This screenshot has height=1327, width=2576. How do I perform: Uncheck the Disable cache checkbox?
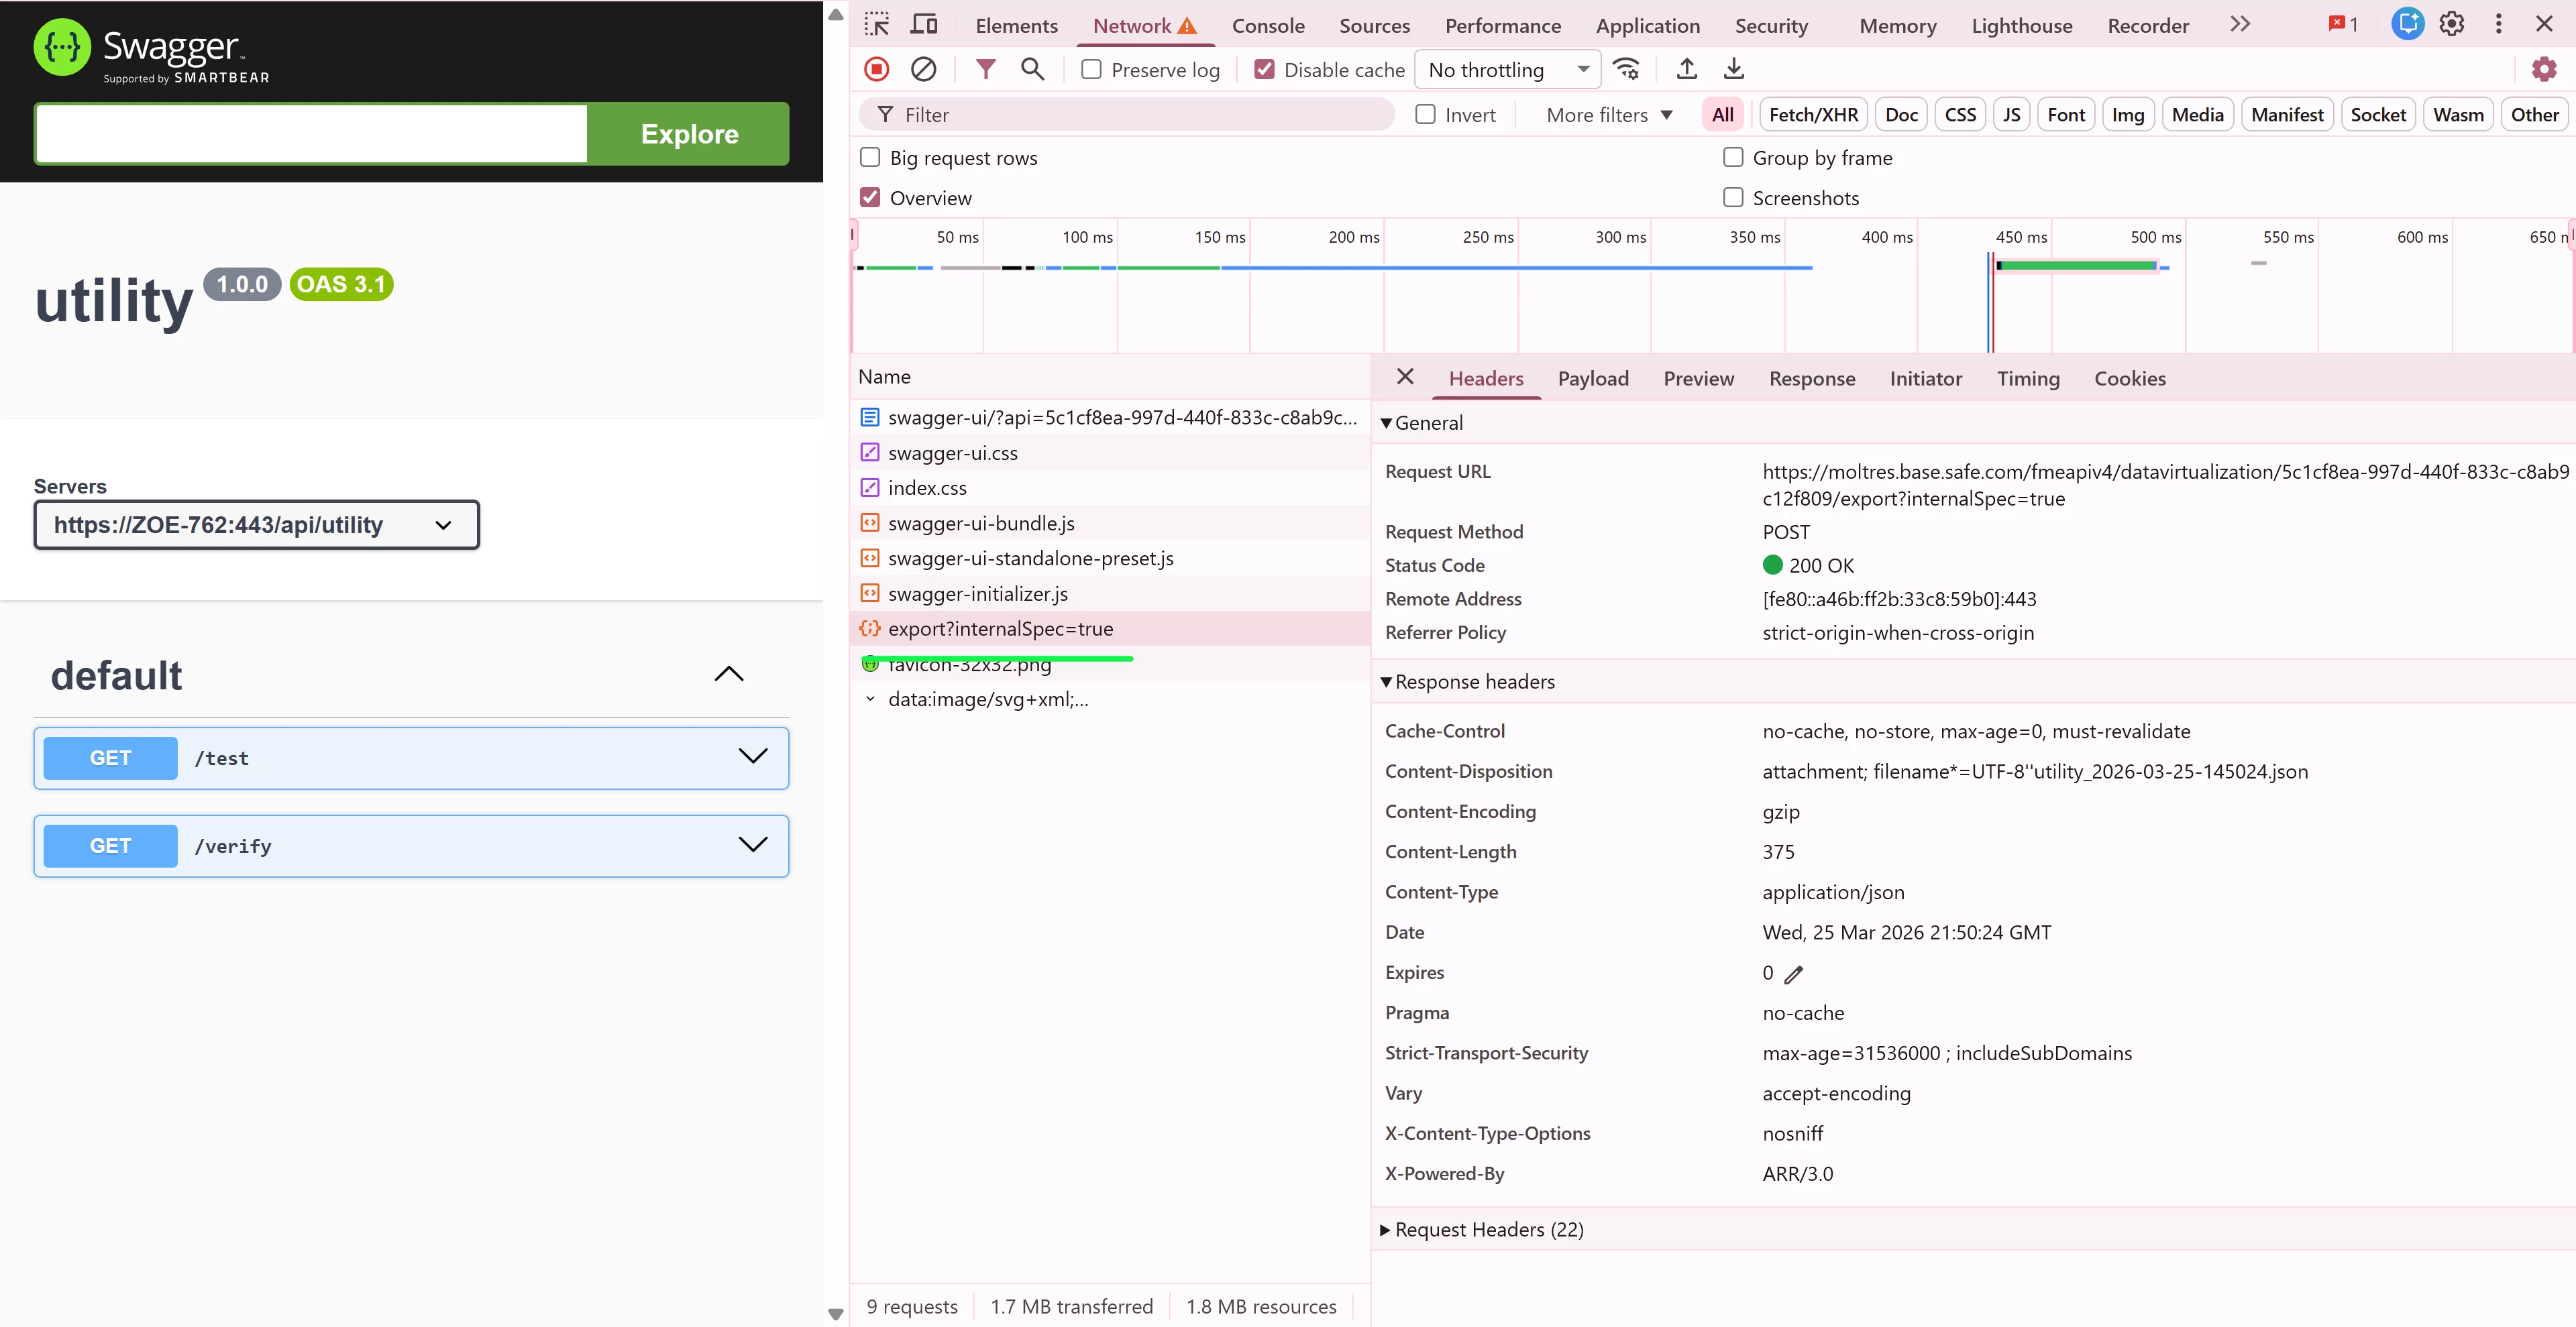click(1265, 70)
